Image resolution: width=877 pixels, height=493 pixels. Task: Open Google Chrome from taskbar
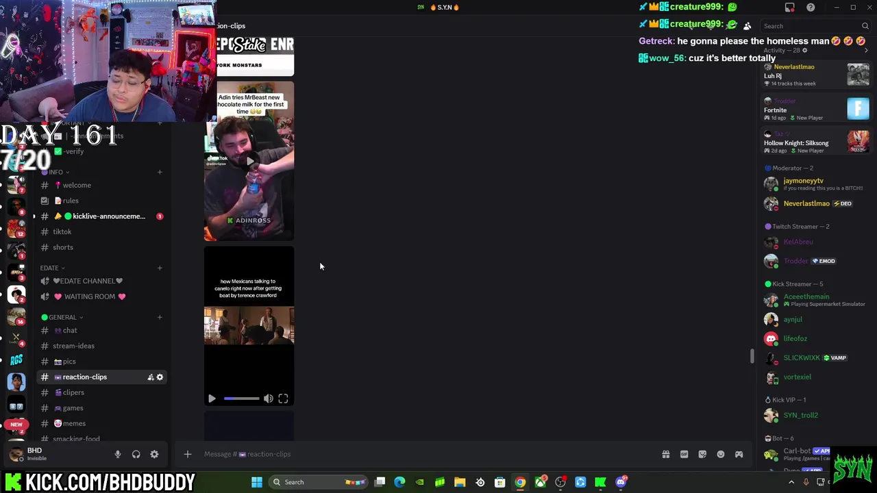coord(521,482)
